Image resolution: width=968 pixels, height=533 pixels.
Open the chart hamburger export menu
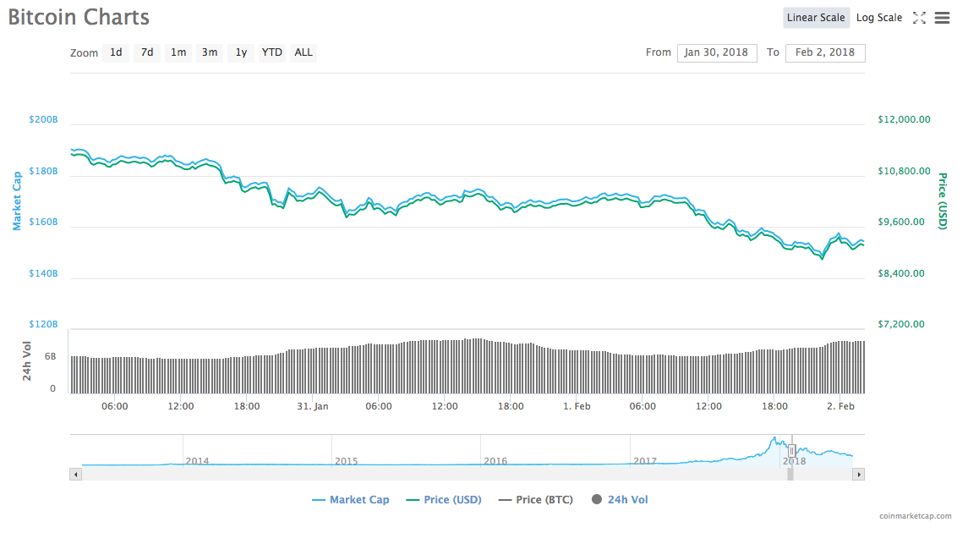point(942,17)
